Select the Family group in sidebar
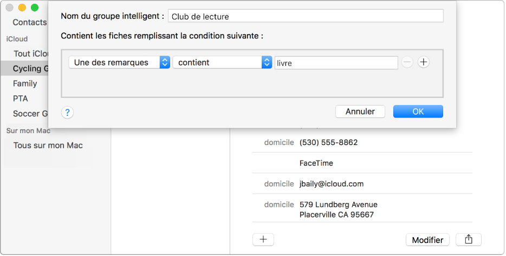Screen dimensions: 506x256 point(25,83)
